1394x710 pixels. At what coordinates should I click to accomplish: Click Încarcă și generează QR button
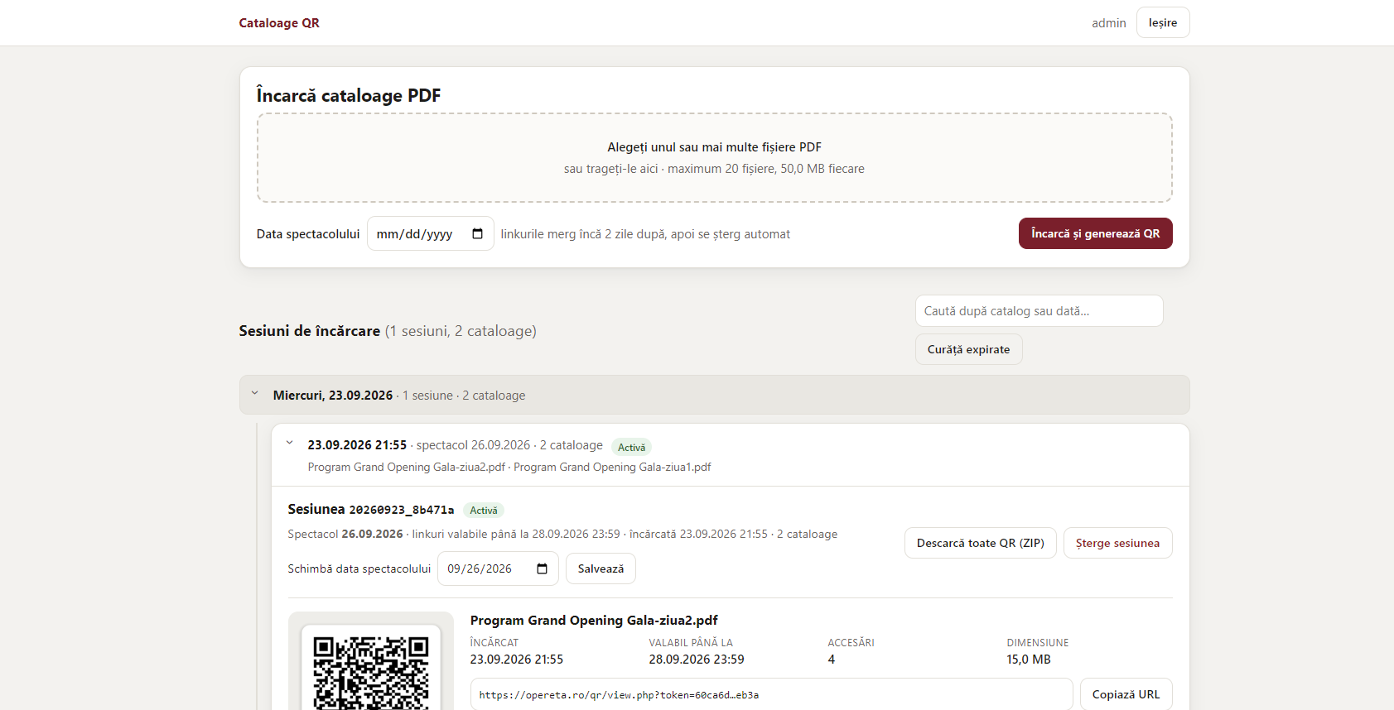1095,233
